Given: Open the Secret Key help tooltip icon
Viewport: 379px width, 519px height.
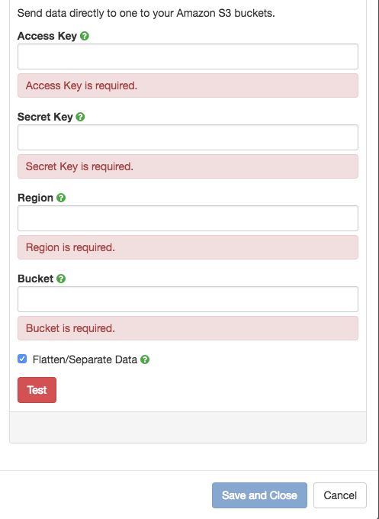Looking at the screenshot, I should 80,117.
